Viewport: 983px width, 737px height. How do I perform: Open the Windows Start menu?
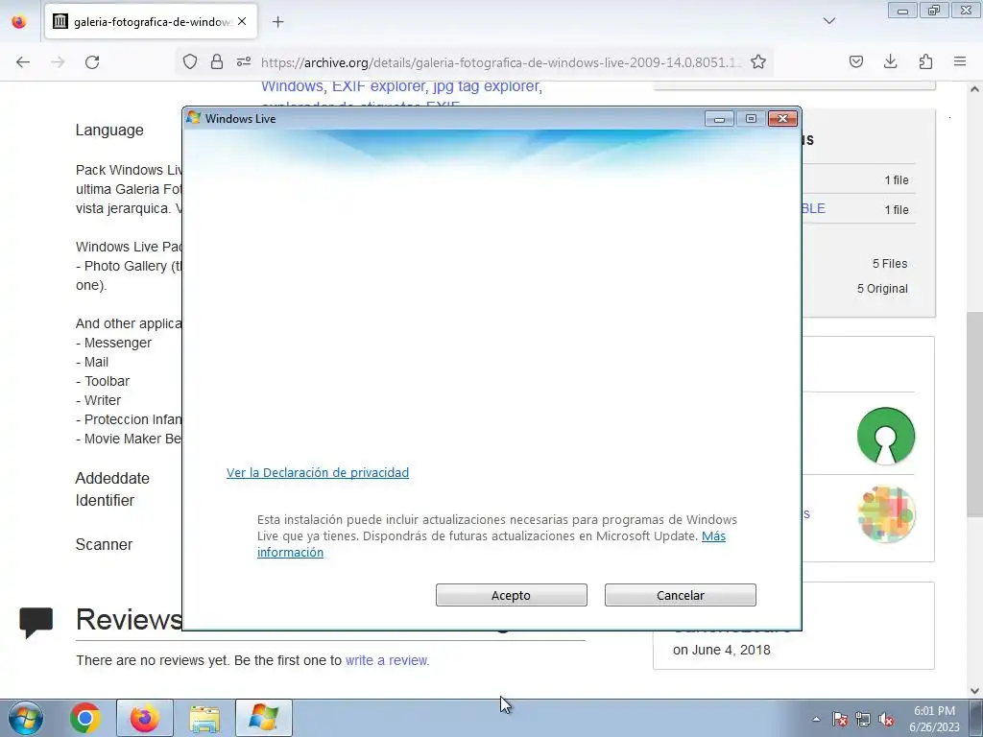(x=26, y=718)
